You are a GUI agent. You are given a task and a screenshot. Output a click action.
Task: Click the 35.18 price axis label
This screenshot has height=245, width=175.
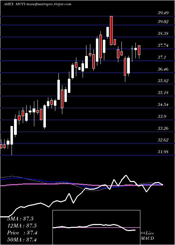tap(163, 93)
